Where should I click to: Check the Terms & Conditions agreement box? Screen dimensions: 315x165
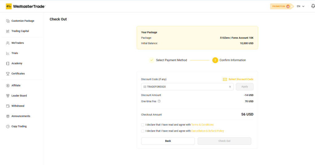(143, 125)
